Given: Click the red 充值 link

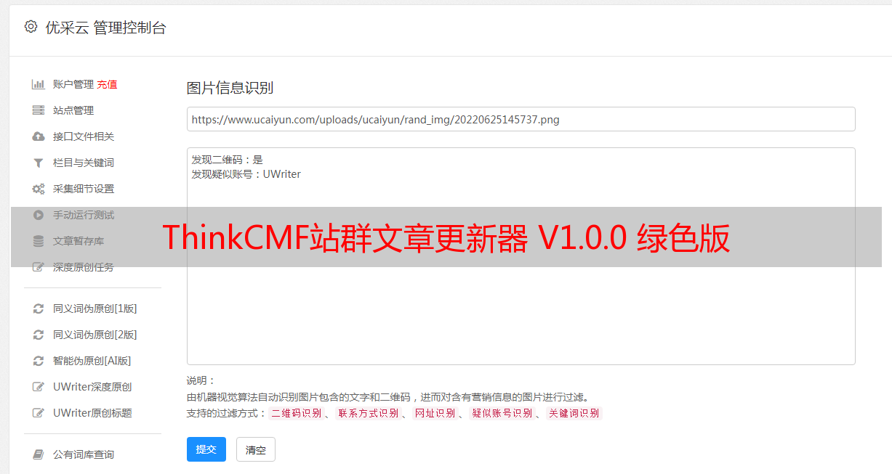Looking at the screenshot, I should point(107,84).
